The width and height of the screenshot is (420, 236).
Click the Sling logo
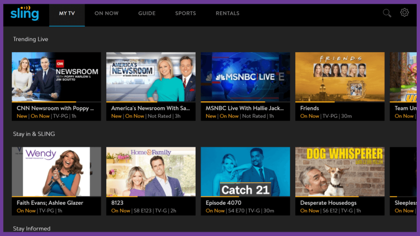[24, 13]
